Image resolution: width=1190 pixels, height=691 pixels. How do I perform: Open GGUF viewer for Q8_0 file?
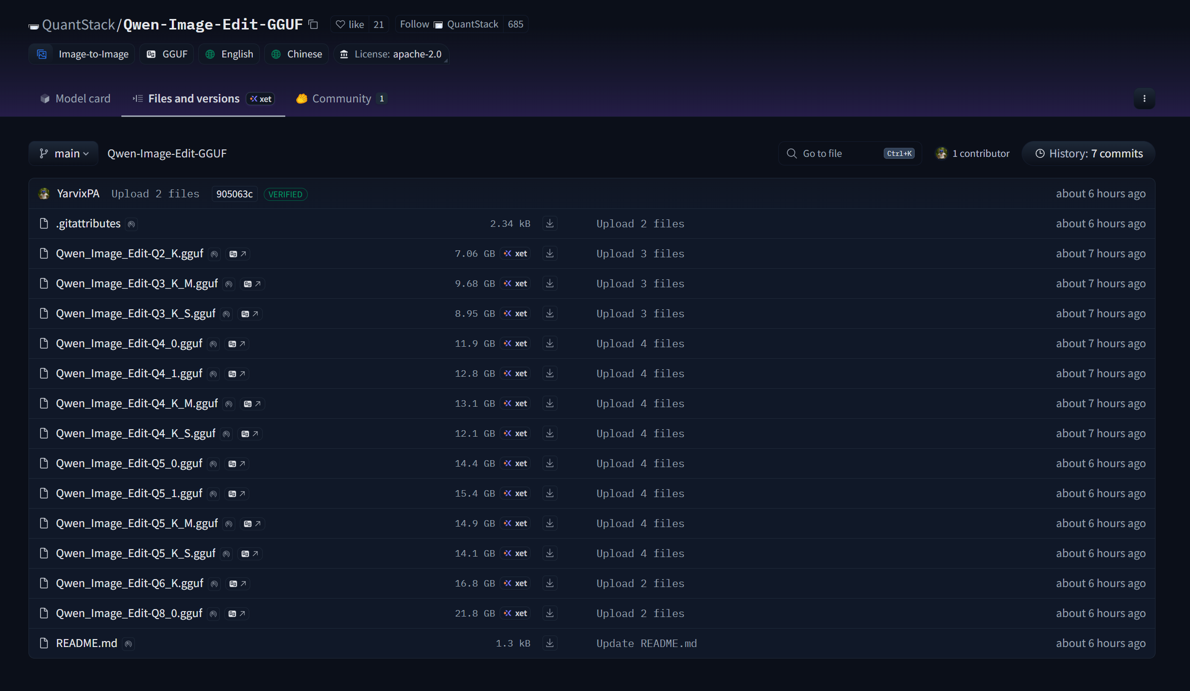point(237,614)
